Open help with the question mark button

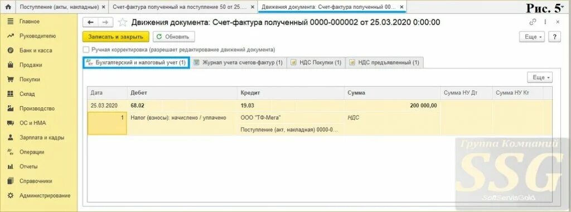tap(554, 37)
